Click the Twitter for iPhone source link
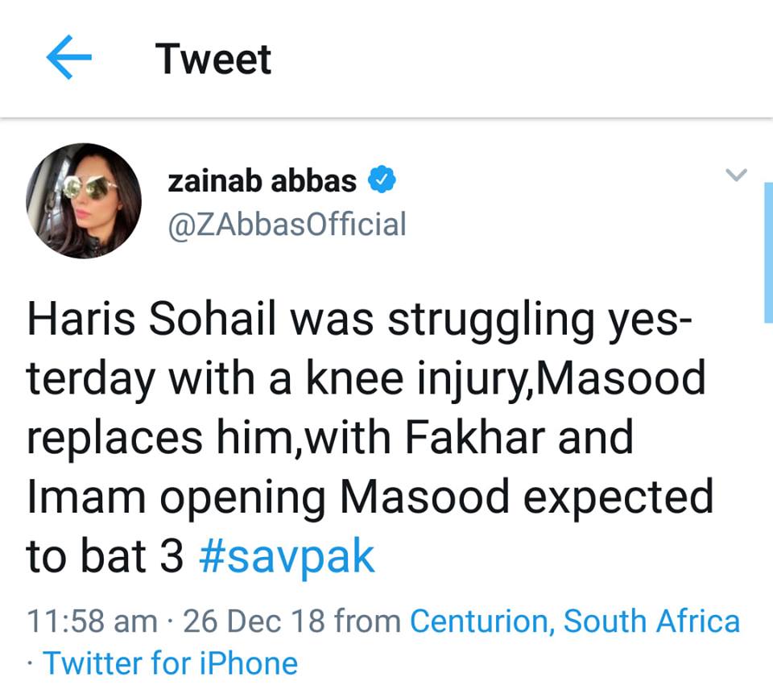 (x=172, y=663)
